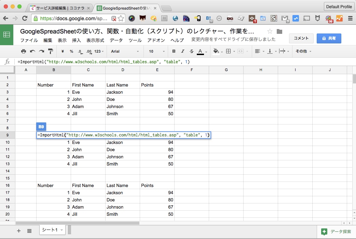356x239 pixels.
Task: Click the vertical scrollbar thumb
Action: [354, 79]
